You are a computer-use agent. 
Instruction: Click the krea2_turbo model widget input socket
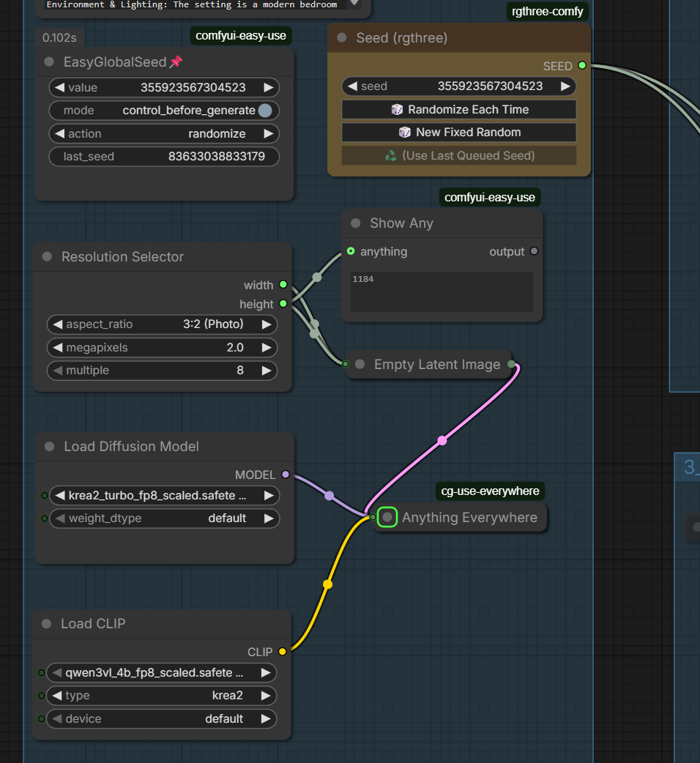(44, 496)
